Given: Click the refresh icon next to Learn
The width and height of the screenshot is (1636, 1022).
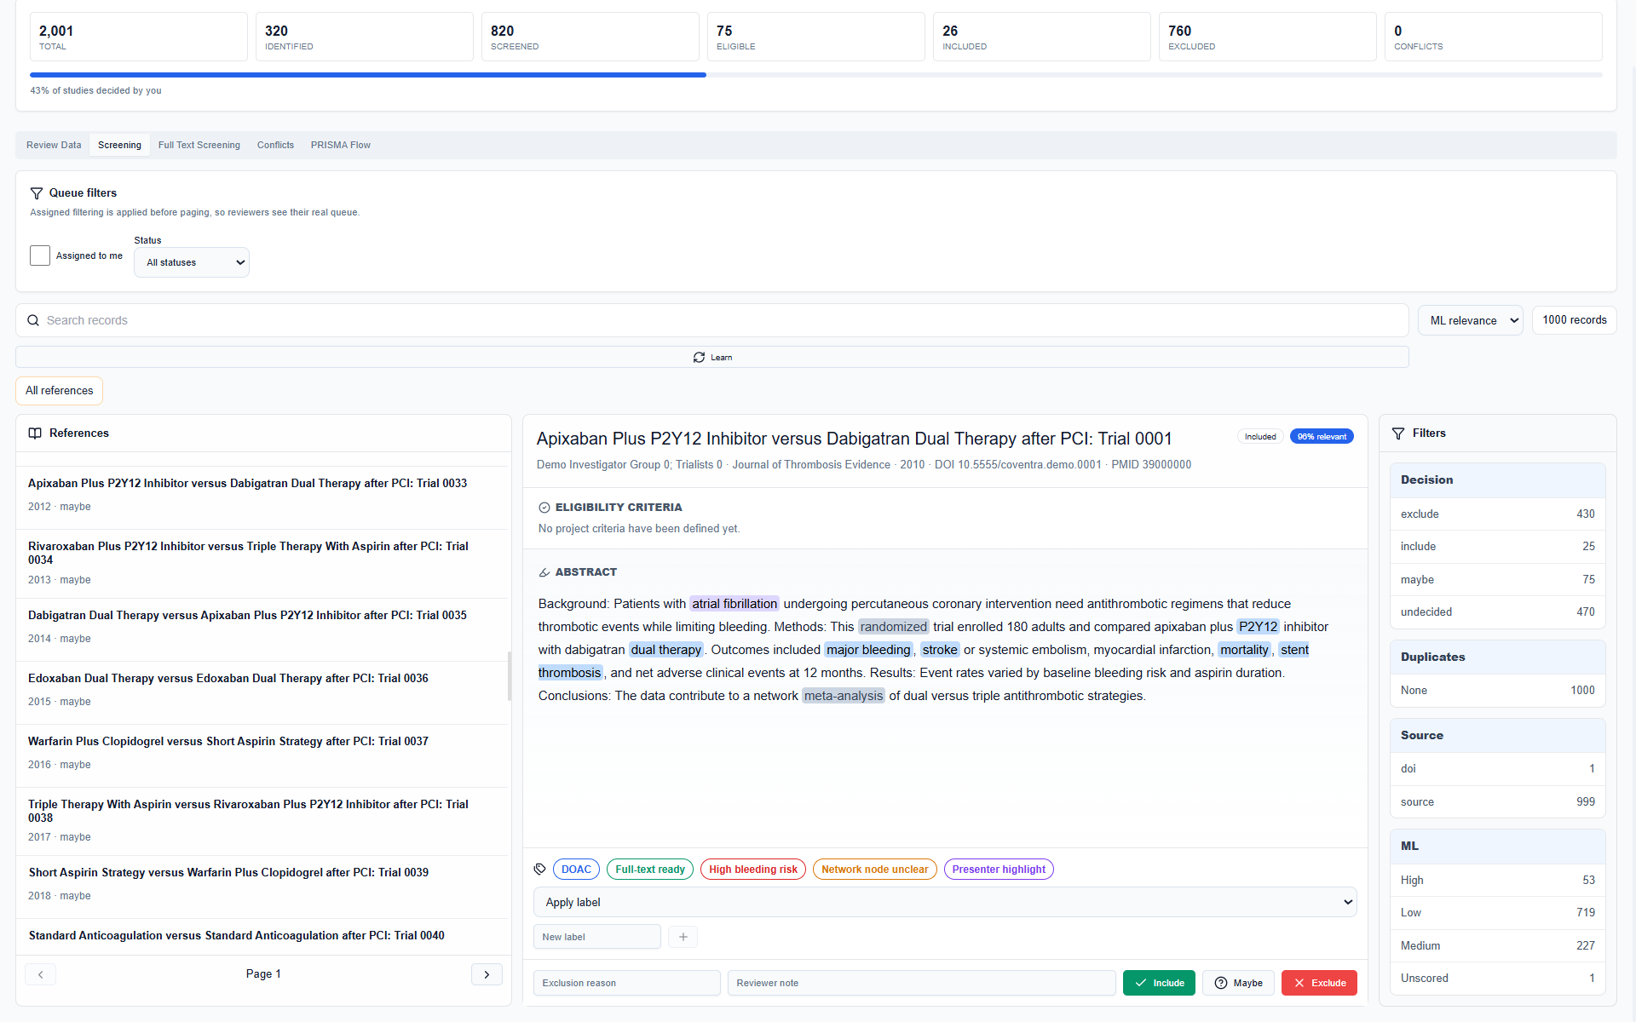Looking at the screenshot, I should (x=699, y=357).
